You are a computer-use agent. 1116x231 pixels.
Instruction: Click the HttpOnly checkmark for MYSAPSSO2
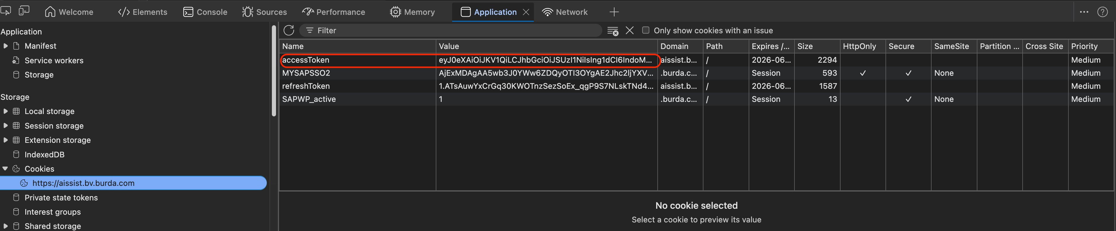(863, 73)
